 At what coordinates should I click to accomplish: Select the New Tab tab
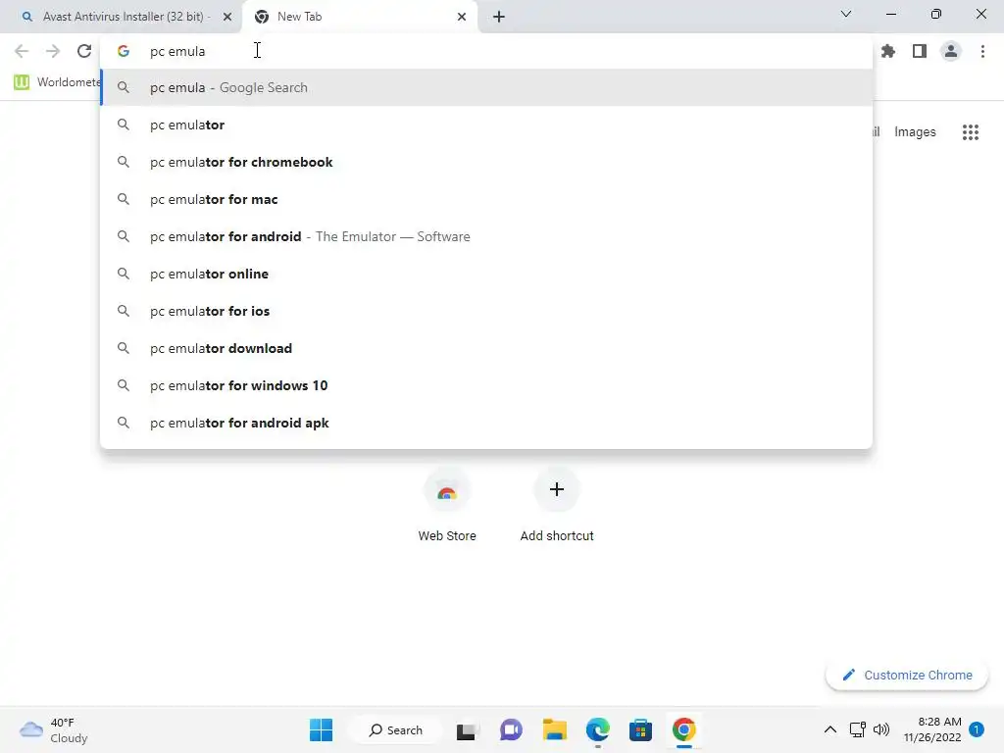click(359, 17)
